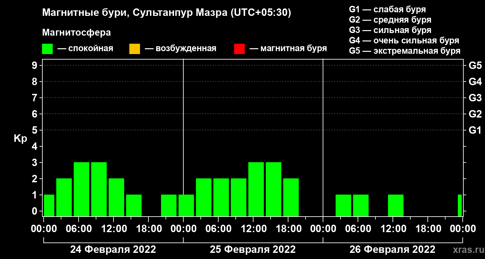This screenshot has height=259, width=485.
Task: Click the G5 label on right axis
Action: pos(475,65)
